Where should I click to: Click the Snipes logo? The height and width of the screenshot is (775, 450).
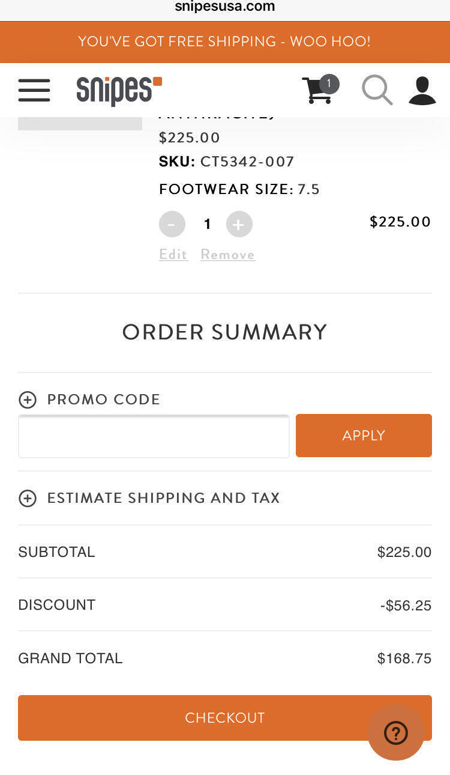coord(119,90)
